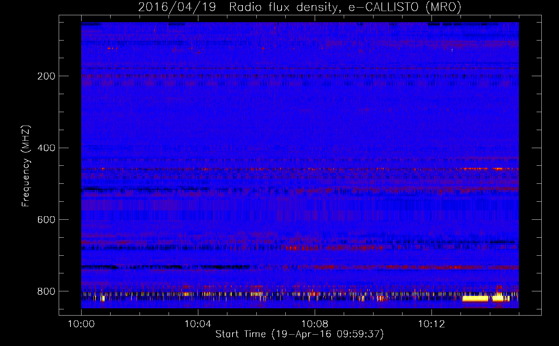Viewport: 559px width, 346px height.
Task: Select the 600 frequency tick label
Action: (x=46, y=220)
